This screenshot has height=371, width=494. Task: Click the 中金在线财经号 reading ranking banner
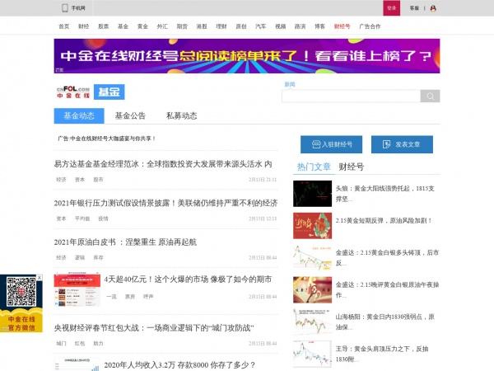(x=247, y=56)
